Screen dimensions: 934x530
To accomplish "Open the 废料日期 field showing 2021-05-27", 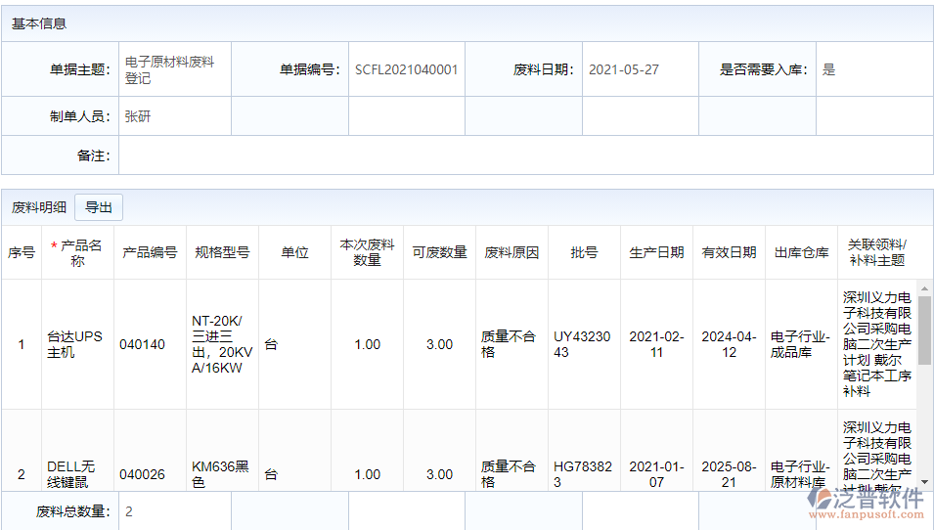I will coord(640,69).
